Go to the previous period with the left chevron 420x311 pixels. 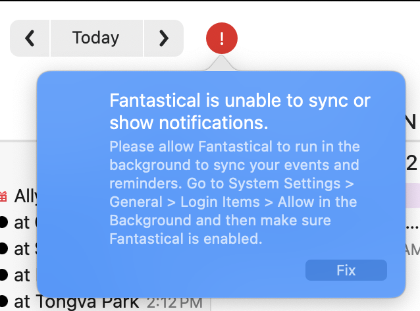click(30, 38)
